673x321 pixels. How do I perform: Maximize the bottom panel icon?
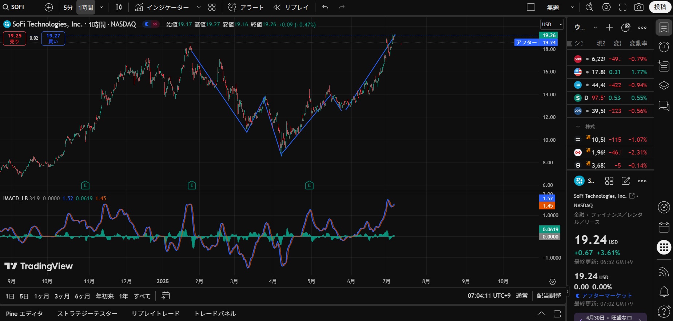[557, 313]
